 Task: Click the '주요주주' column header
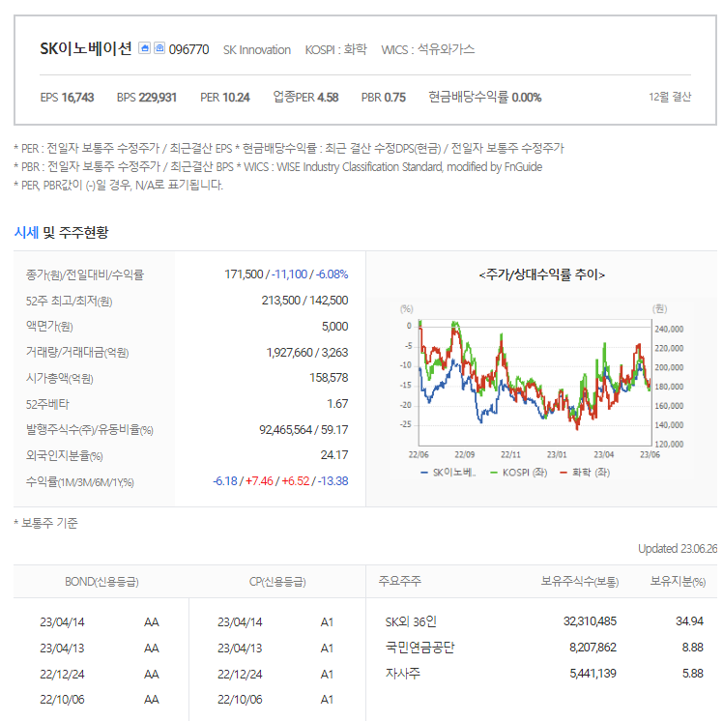tap(400, 581)
